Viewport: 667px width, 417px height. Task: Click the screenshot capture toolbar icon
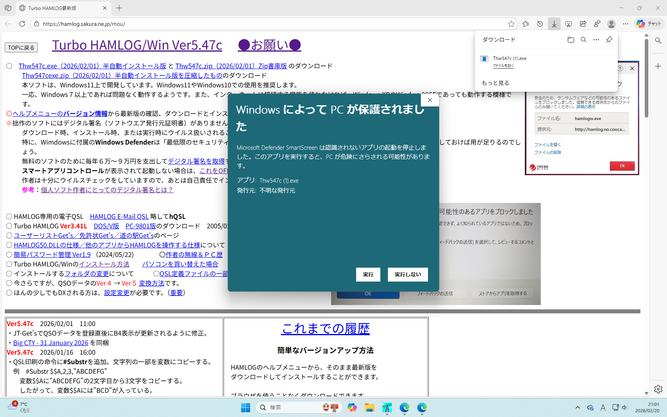pyautogui.click(x=569, y=24)
